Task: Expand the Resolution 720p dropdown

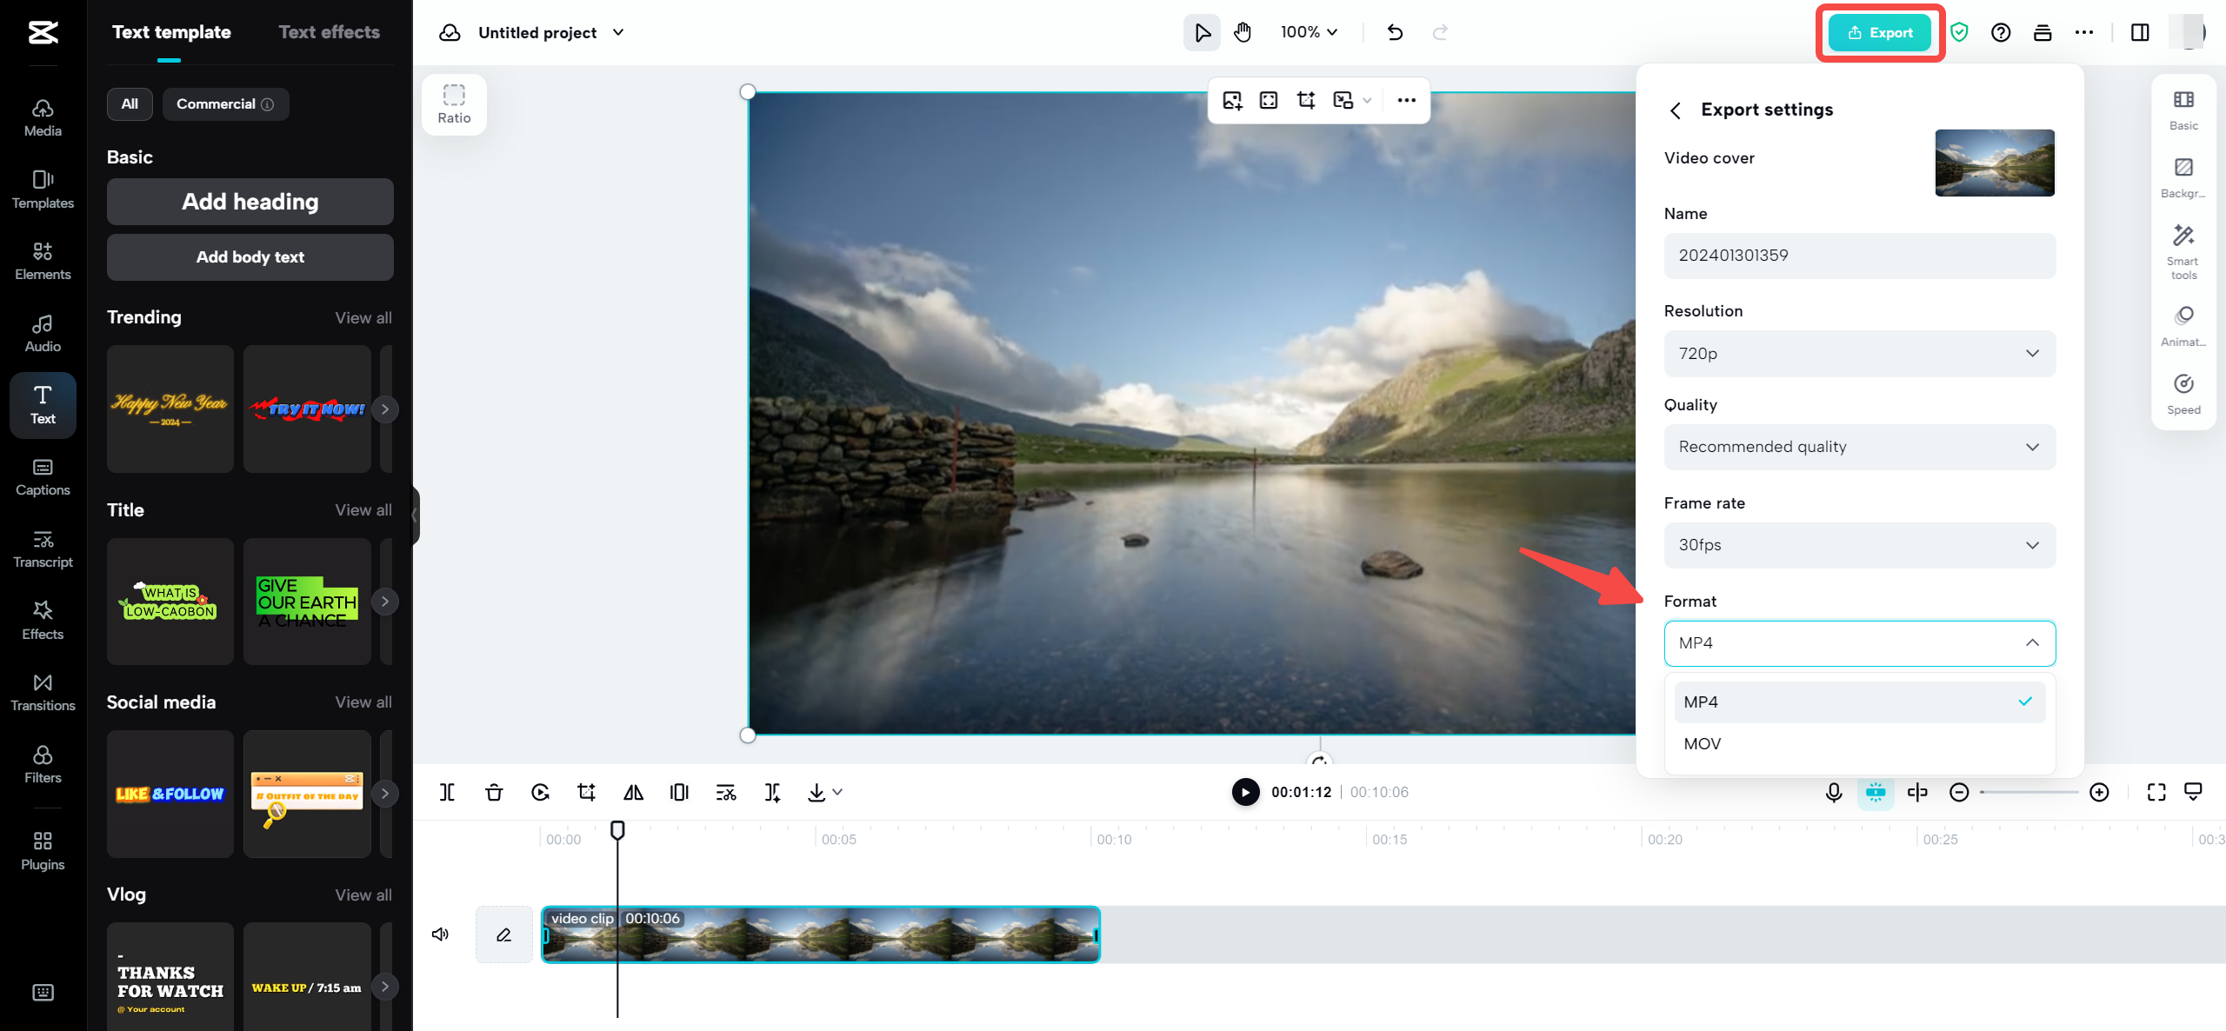Action: 1859,353
